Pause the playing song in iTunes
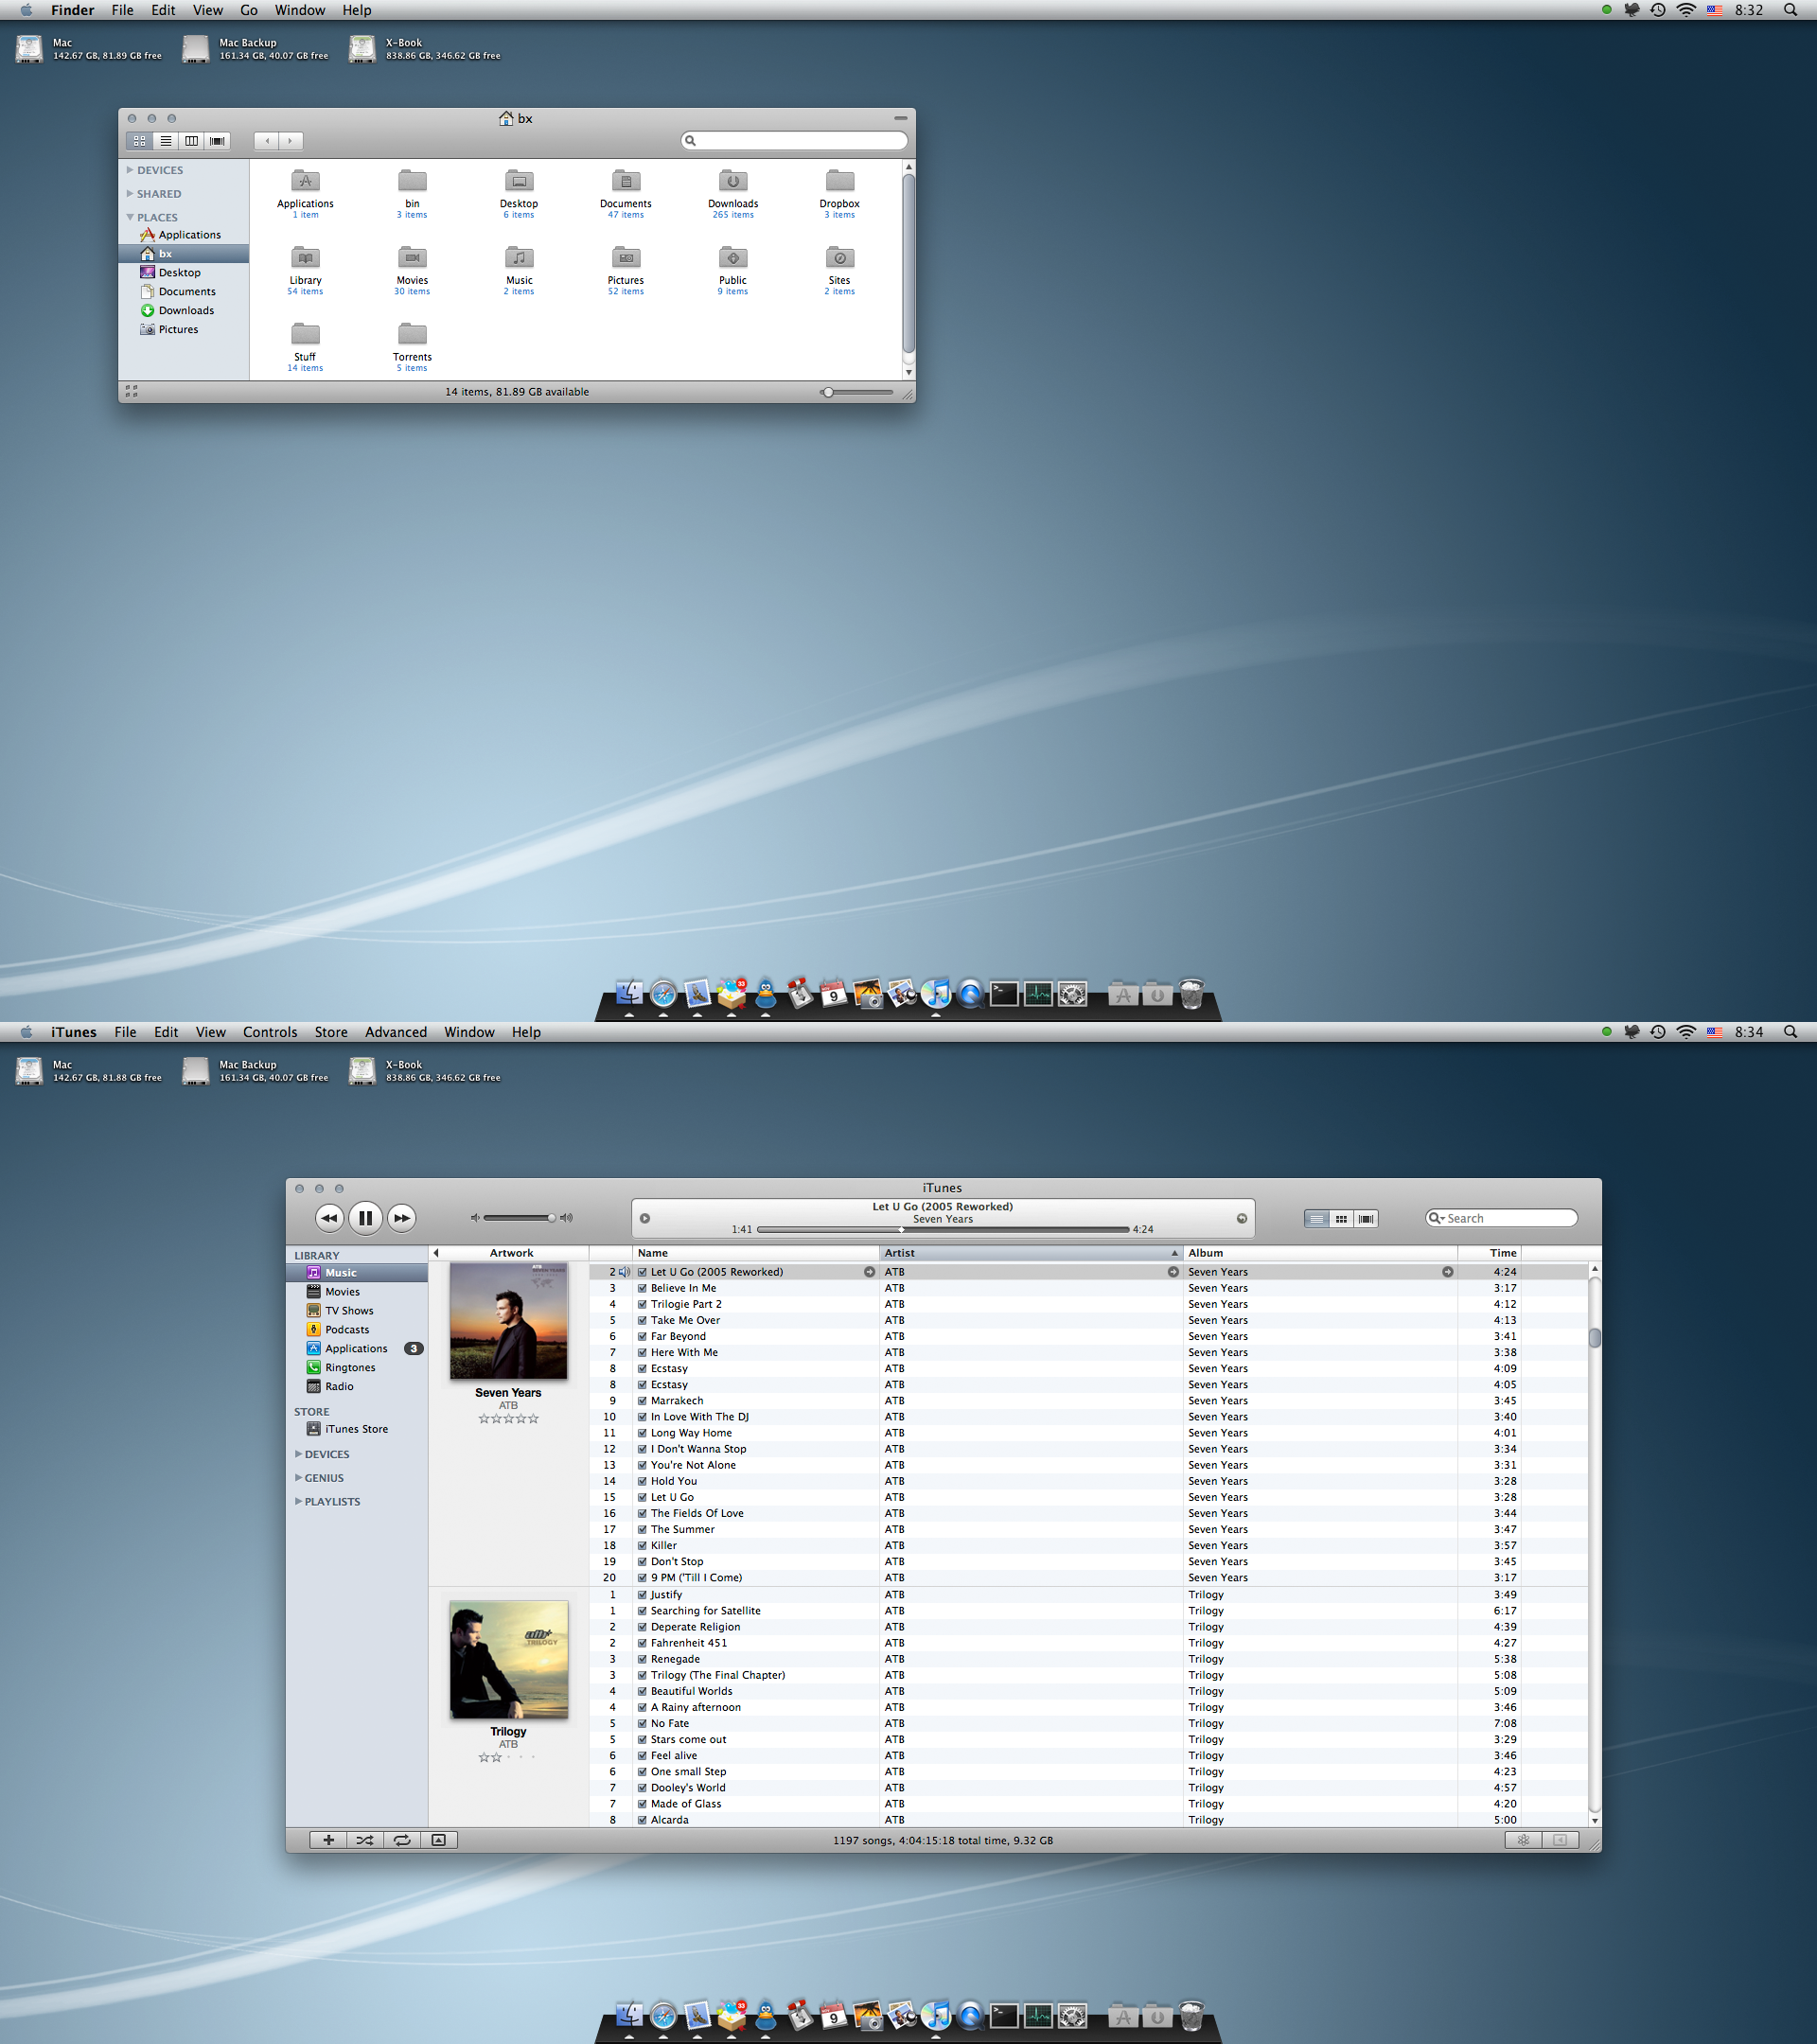This screenshot has width=1817, height=2044. (365, 1218)
